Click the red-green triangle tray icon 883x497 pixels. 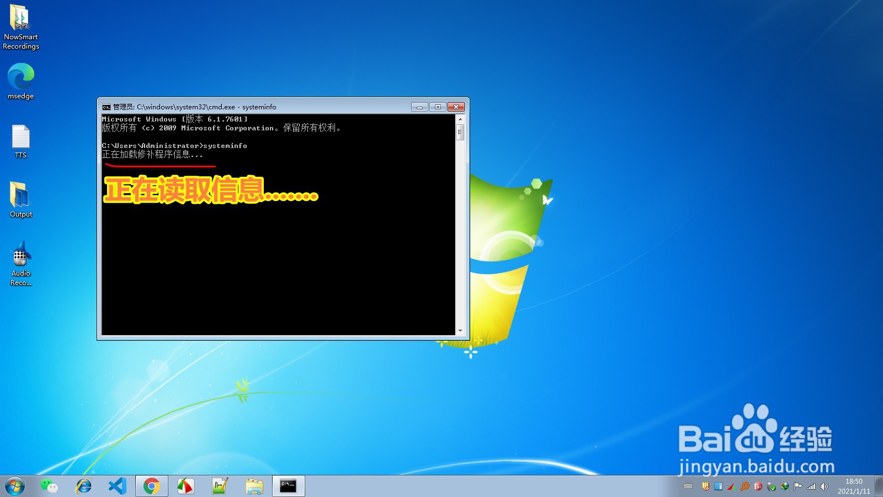732,487
